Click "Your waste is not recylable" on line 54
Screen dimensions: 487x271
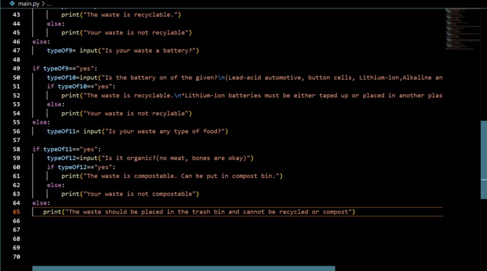(x=136, y=113)
